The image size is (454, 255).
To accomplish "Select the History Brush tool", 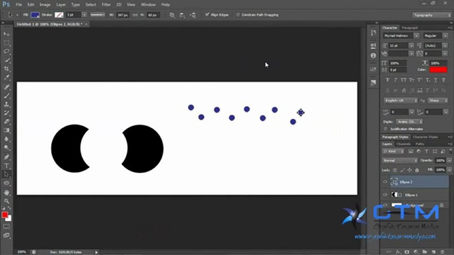I will (x=6, y=113).
